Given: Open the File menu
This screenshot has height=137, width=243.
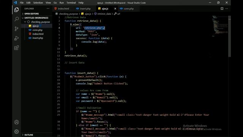Looking at the screenshot, I should pyautogui.click(x=22, y=3).
